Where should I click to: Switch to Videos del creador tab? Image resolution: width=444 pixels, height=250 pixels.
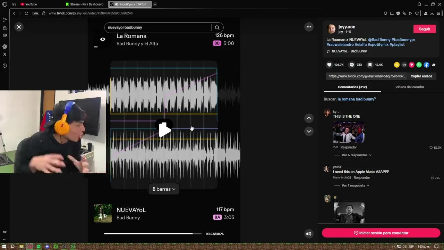click(410, 87)
